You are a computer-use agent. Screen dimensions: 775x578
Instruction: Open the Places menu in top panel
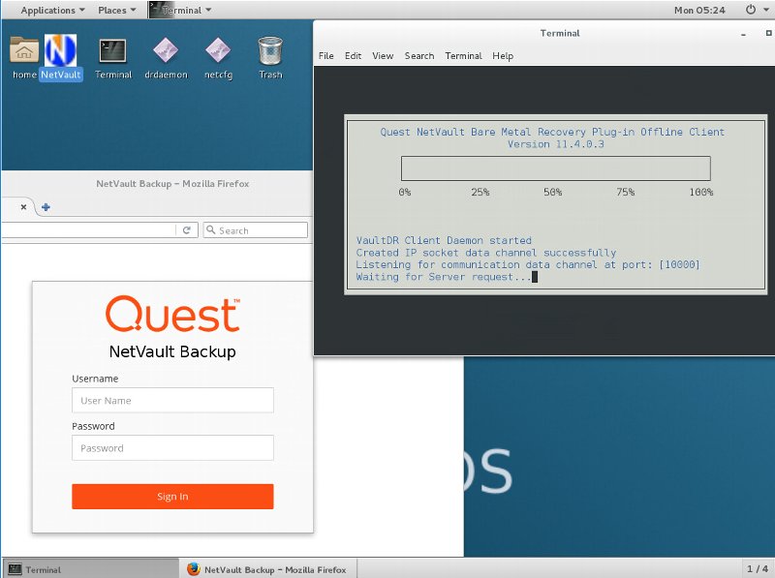click(x=117, y=10)
